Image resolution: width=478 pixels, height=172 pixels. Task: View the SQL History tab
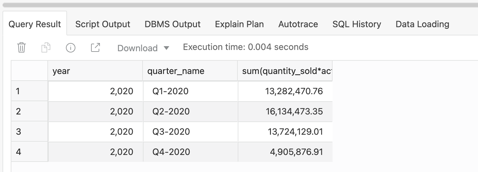(357, 24)
